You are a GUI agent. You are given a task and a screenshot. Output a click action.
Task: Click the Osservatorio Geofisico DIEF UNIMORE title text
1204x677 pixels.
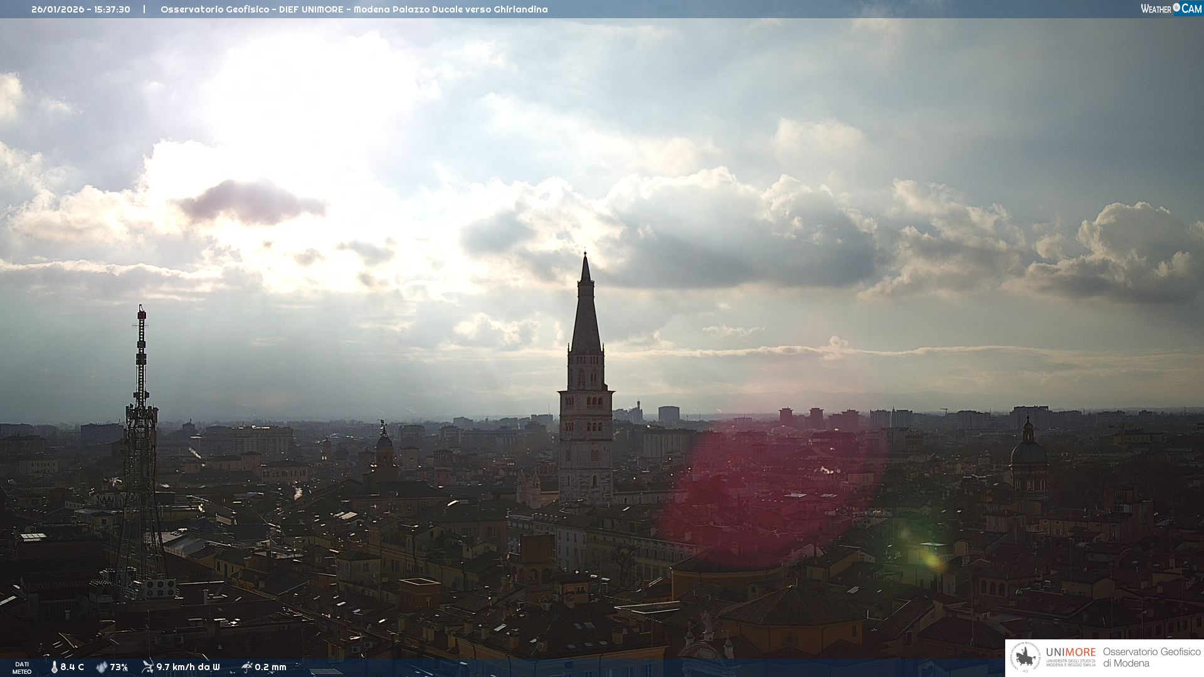pos(354,9)
